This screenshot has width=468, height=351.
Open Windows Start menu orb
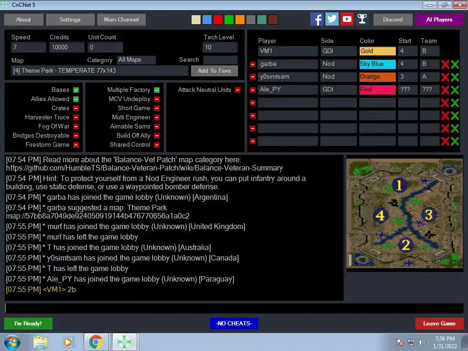point(12,342)
